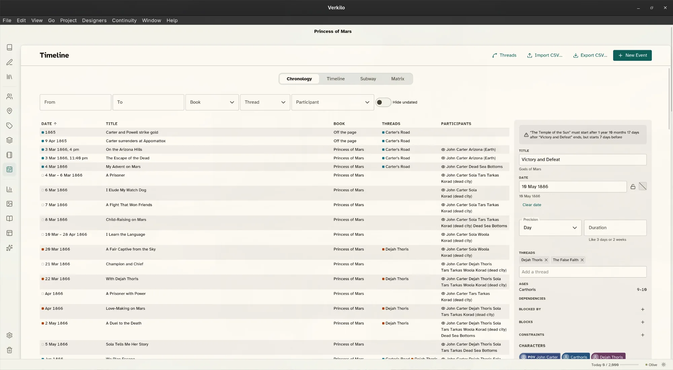This screenshot has width=673, height=370.
Task: Open the image gallery icon in sidebar
Action: (9, 204)
